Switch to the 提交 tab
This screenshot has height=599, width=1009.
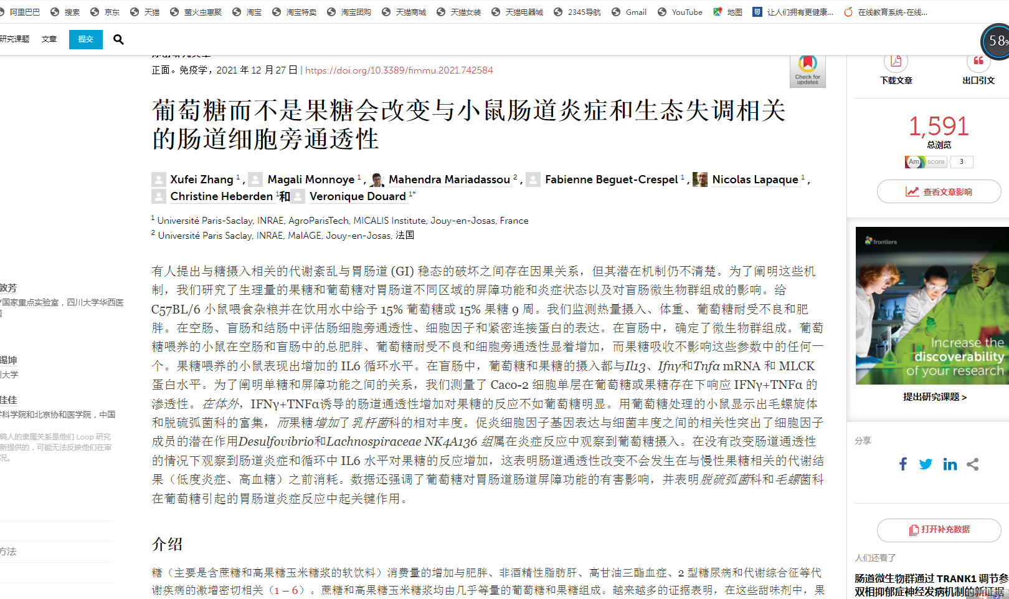click(x=85, y=39)
